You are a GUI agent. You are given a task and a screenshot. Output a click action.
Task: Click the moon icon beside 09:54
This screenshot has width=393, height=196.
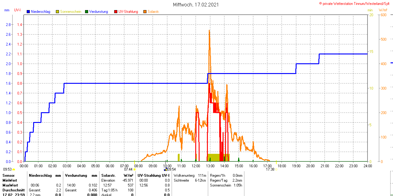165,169
